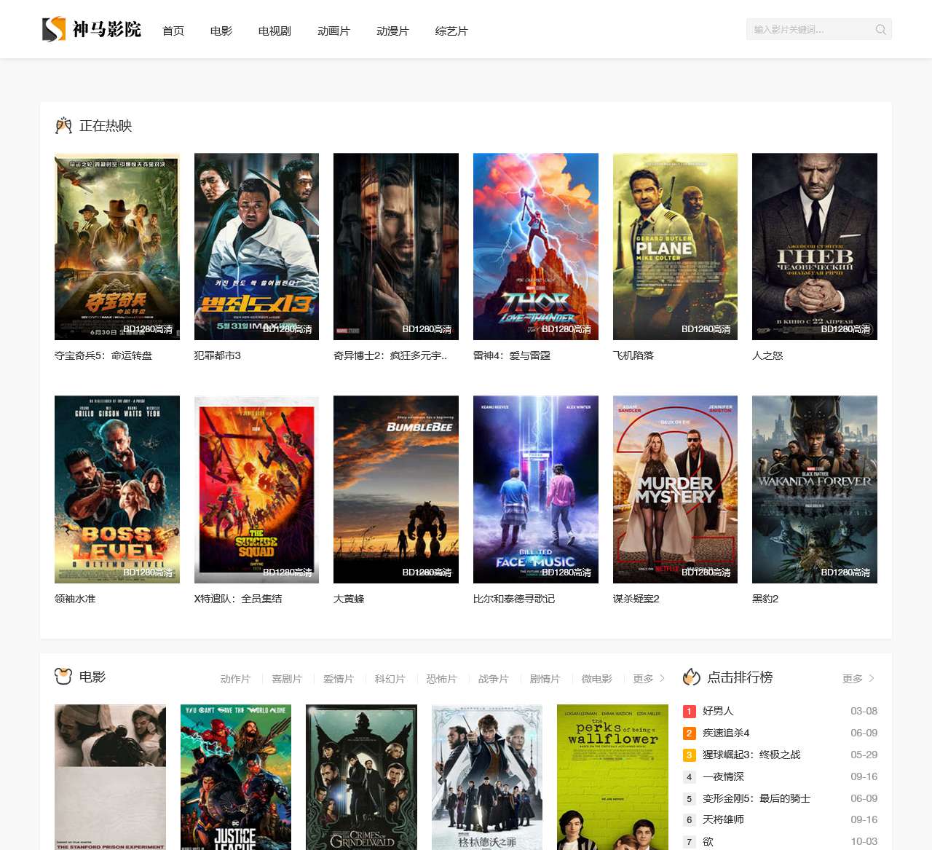
Task: Open the Crimes of Grindelwald poster
Action: (361, 777)
